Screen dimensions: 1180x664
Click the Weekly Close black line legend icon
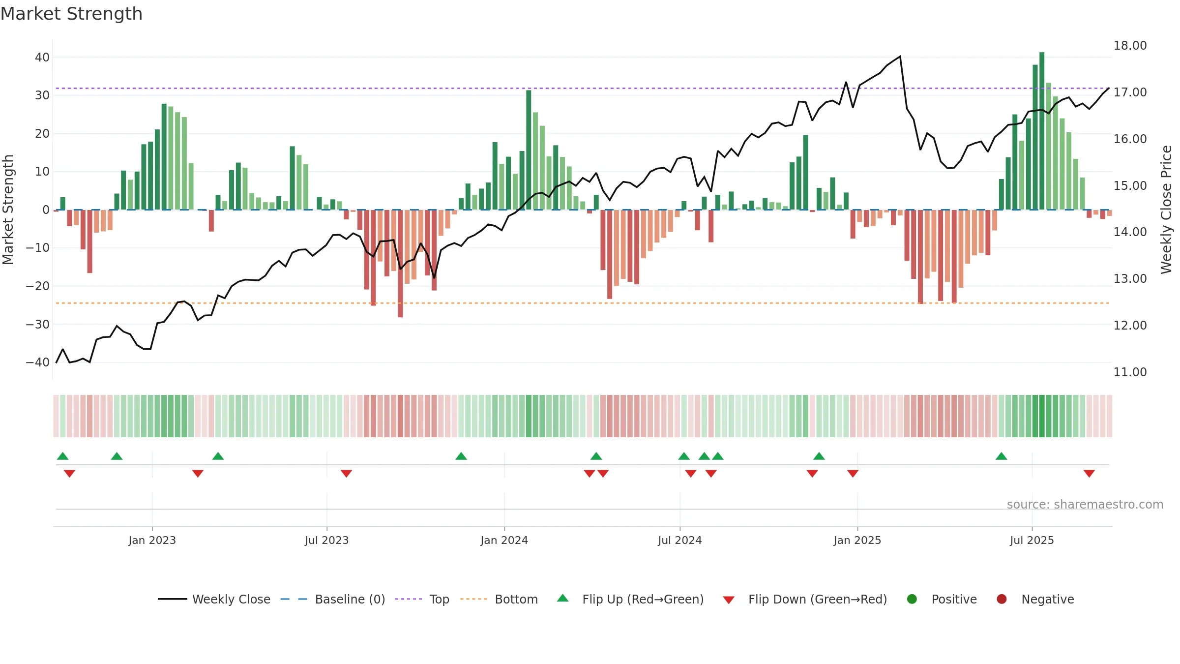click(172, 599)
